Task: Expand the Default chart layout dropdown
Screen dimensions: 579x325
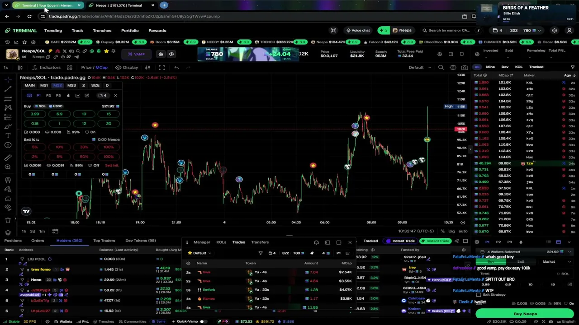Action: tap(420, 68)
